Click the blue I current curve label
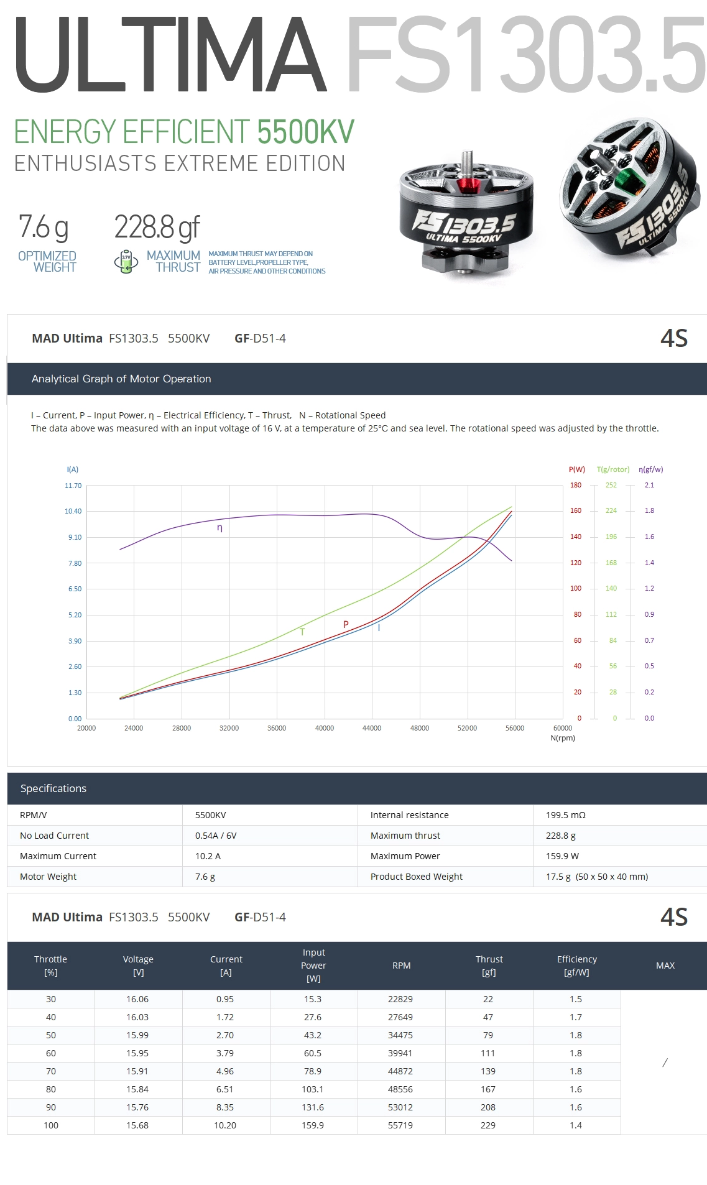 pos(379,628)
